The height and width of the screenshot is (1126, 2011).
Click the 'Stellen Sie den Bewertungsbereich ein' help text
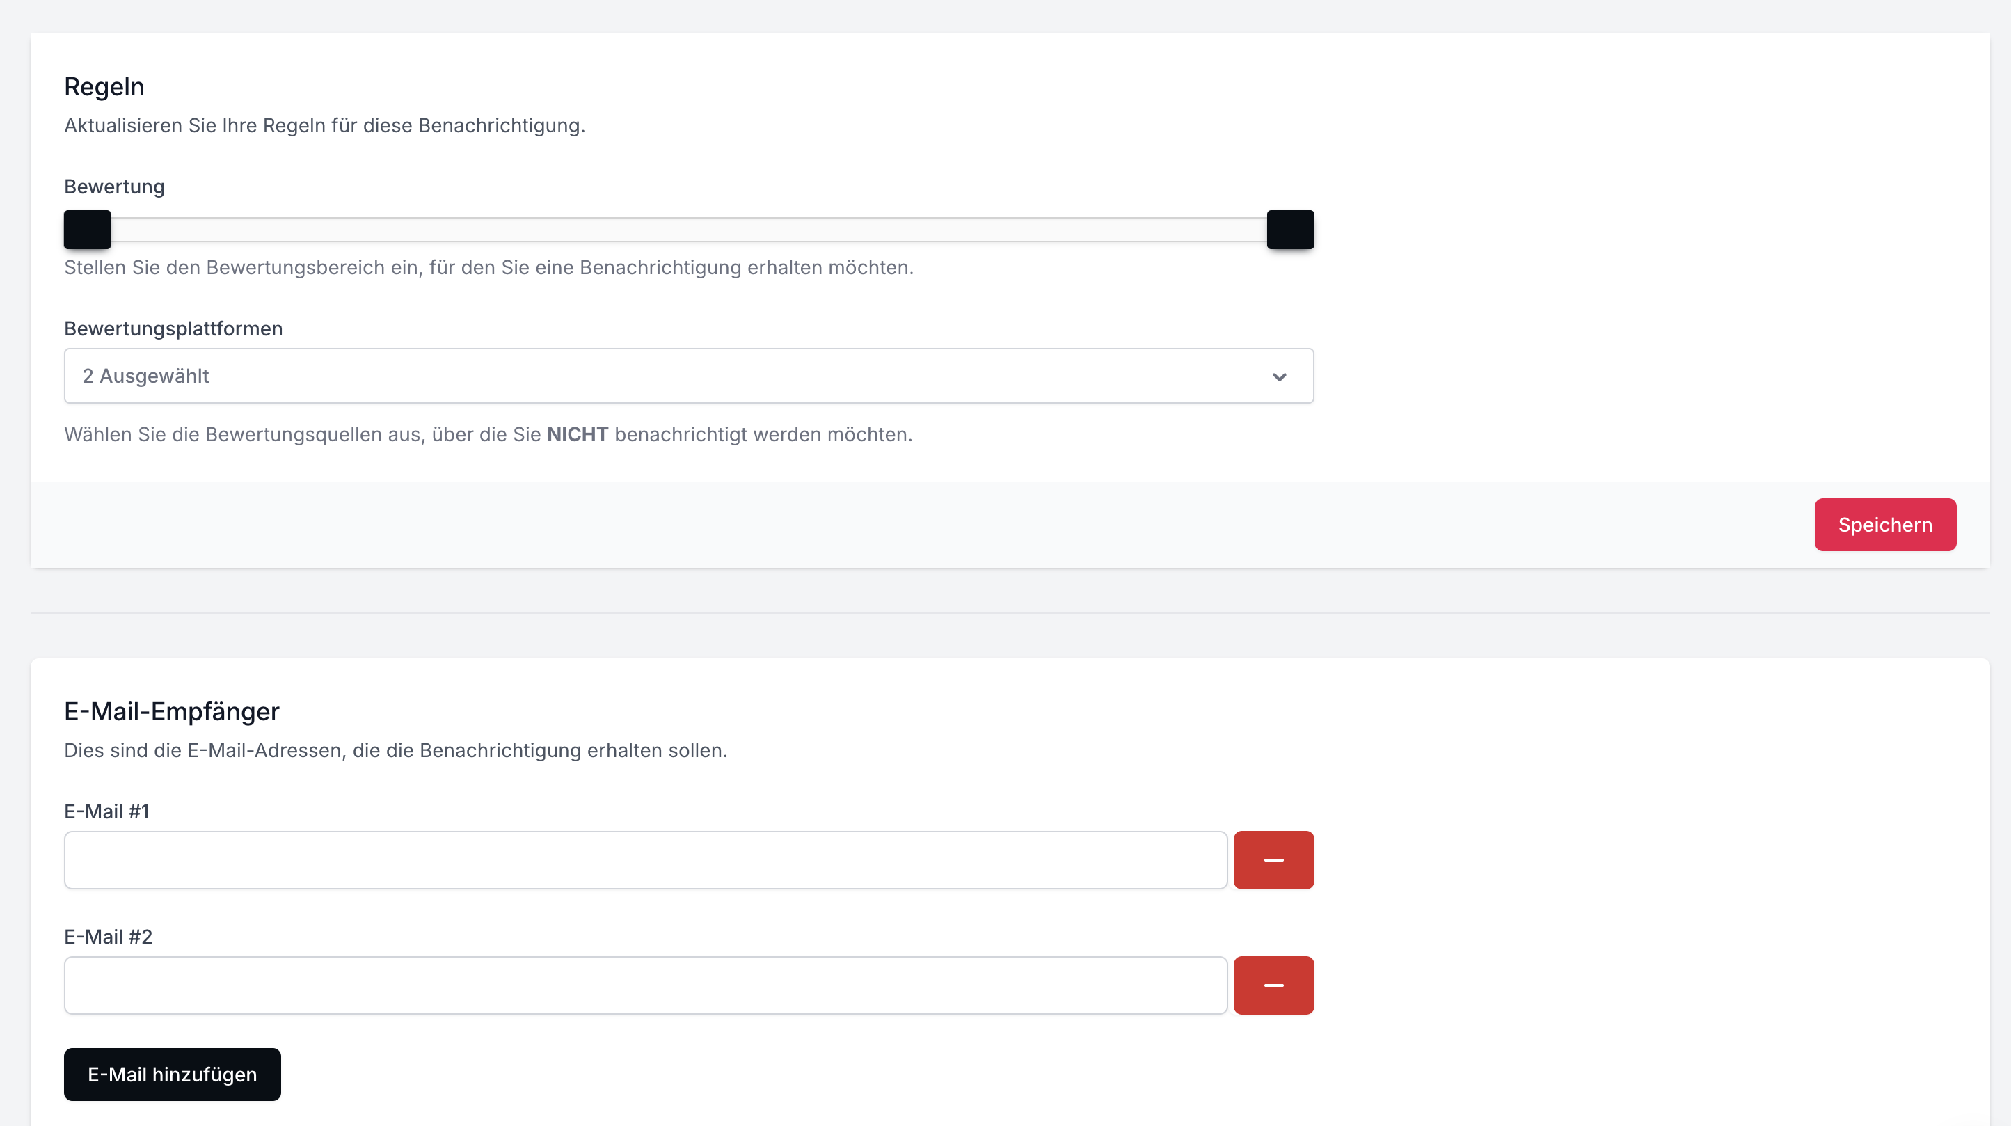488,267
